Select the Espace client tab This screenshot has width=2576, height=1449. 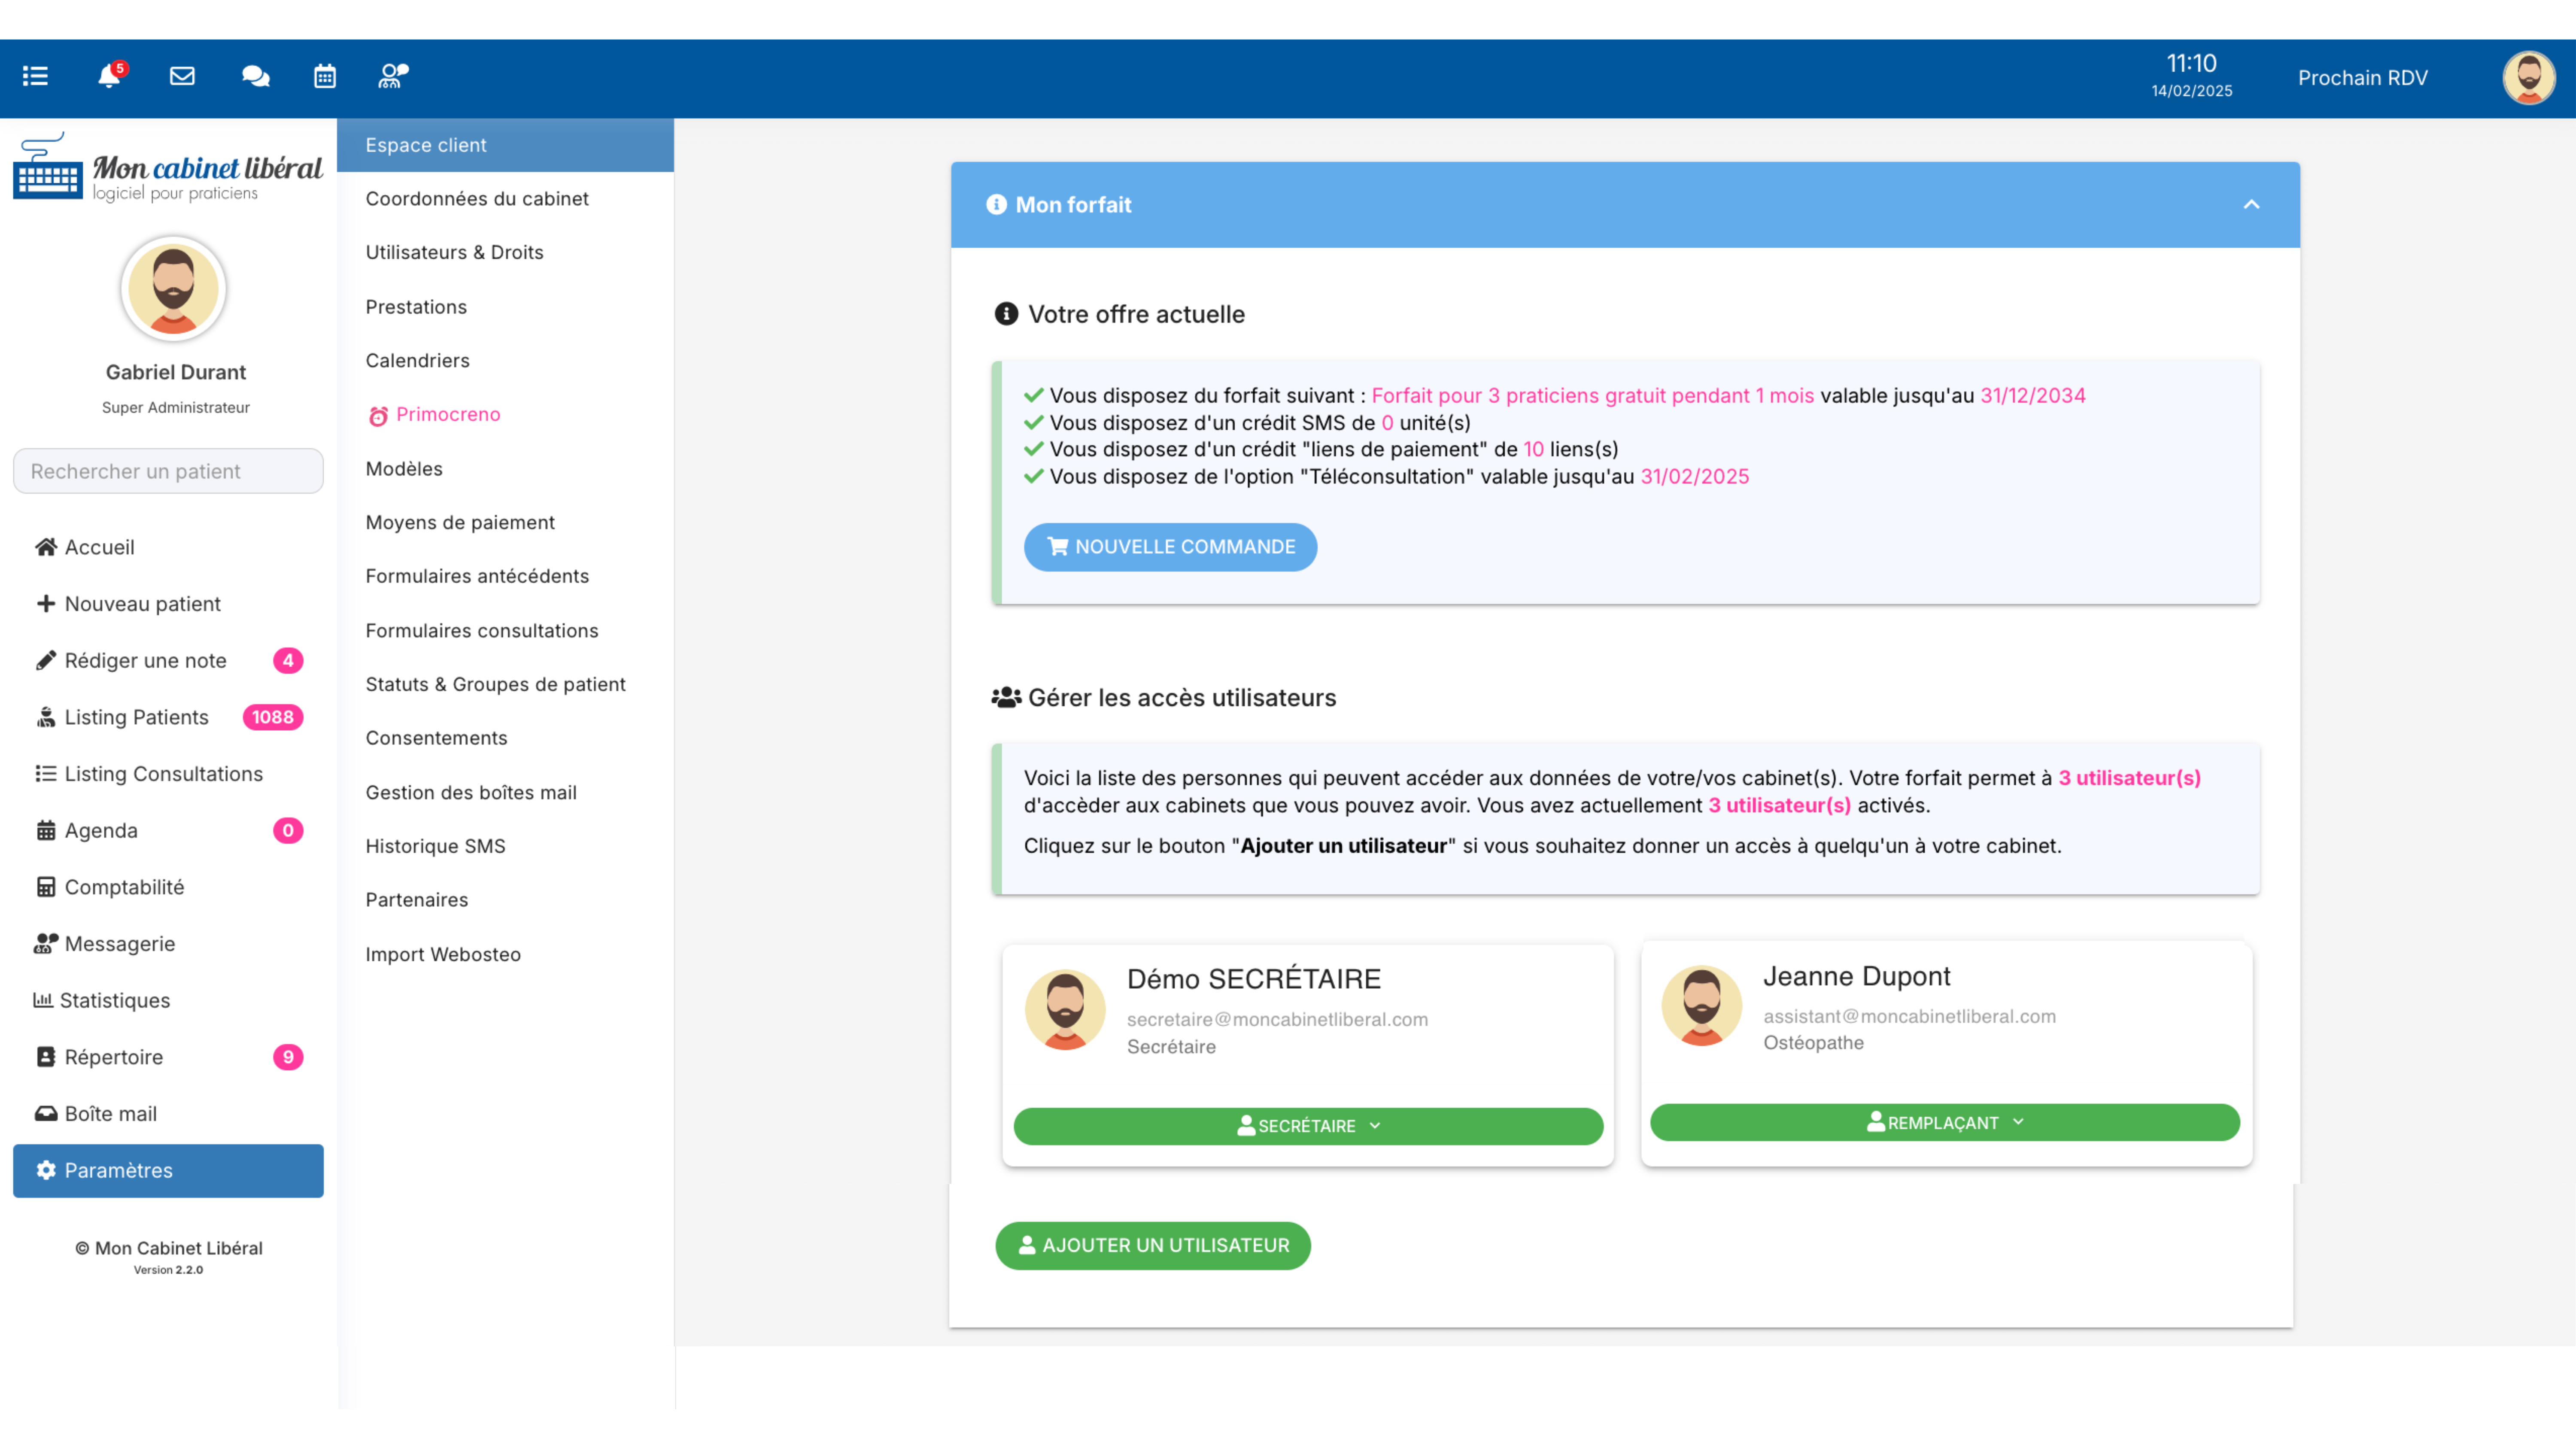pyautogui.click(x=505, y=145)
